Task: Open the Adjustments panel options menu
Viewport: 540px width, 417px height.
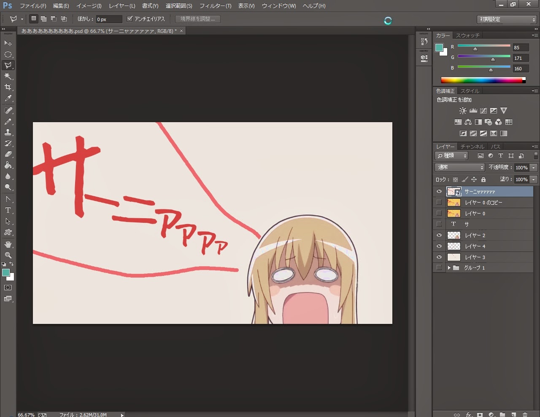Action: [x=535, y=91]
